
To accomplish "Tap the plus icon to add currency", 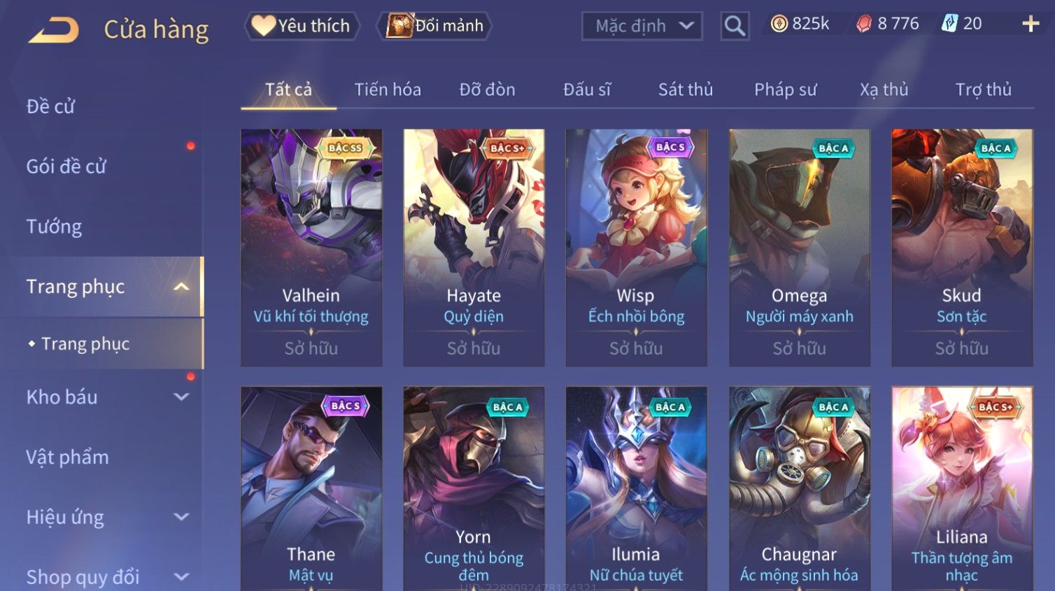I will [x=1031, y=24].
